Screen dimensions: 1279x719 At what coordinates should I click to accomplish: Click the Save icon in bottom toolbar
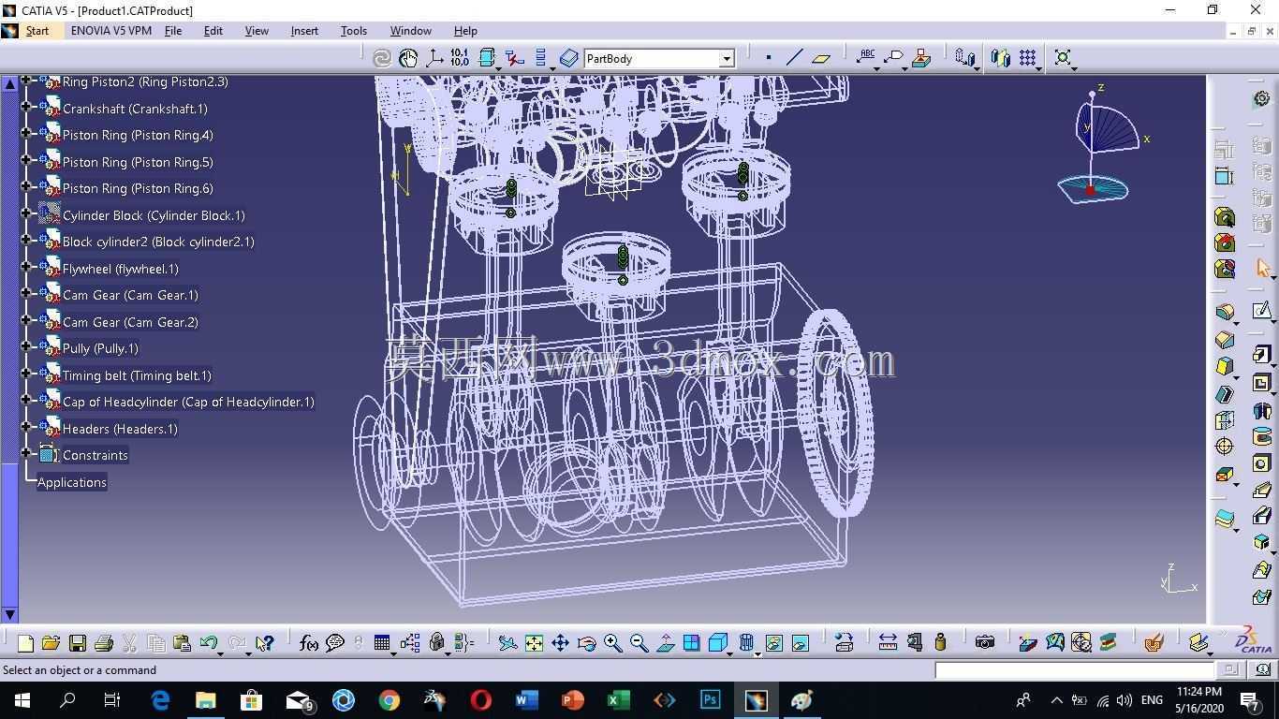(78, 643)
